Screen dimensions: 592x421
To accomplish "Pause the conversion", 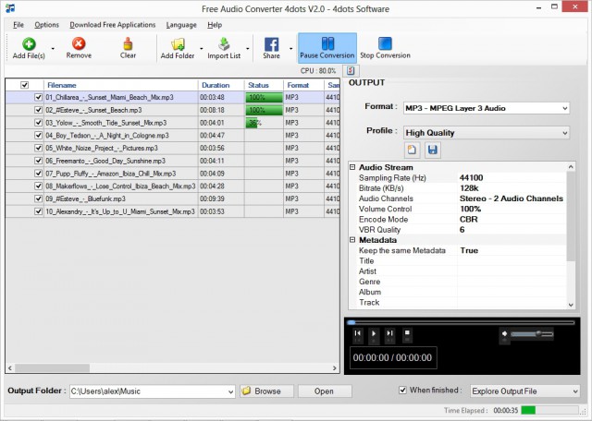I will point(327,47).
